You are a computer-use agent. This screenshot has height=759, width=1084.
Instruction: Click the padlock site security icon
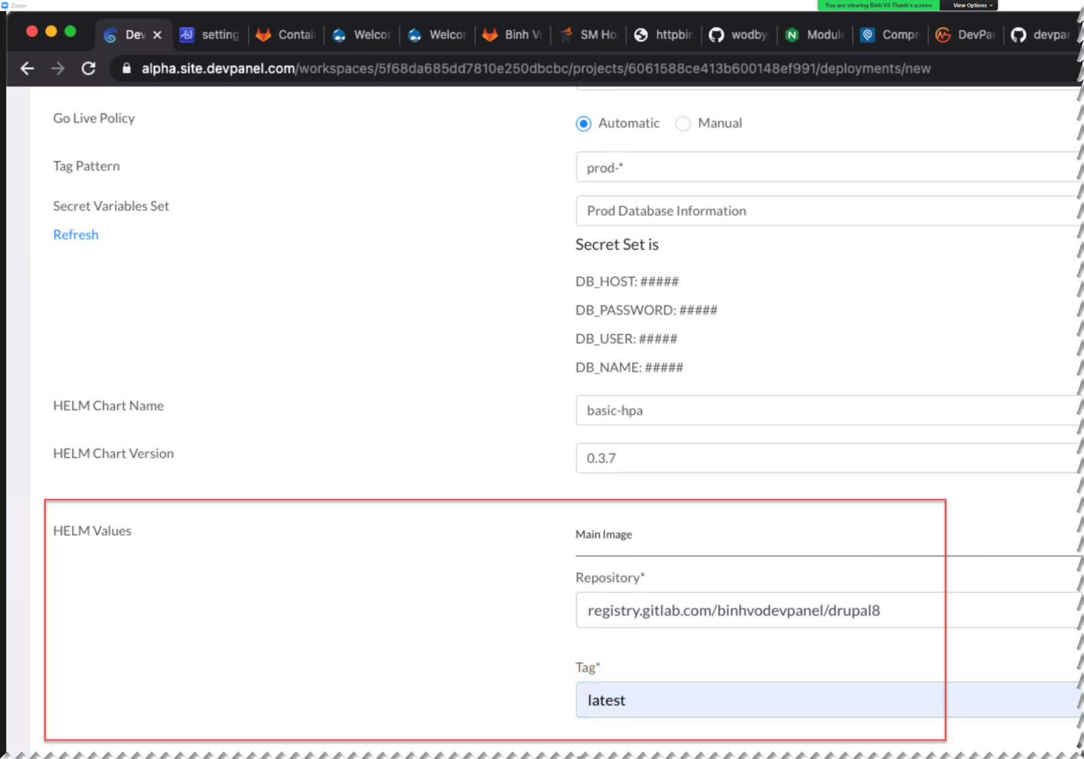126,68
